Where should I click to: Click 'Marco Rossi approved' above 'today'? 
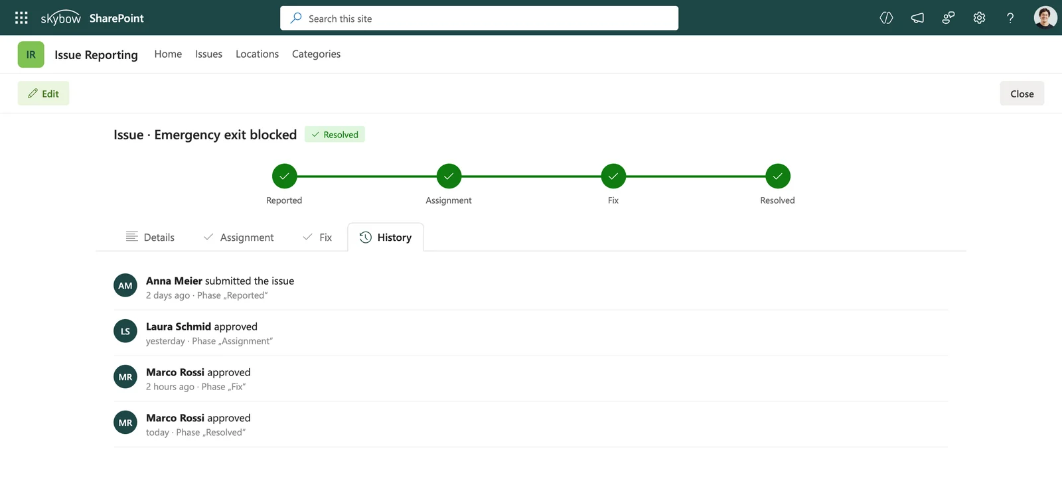(x=198, y=419)
